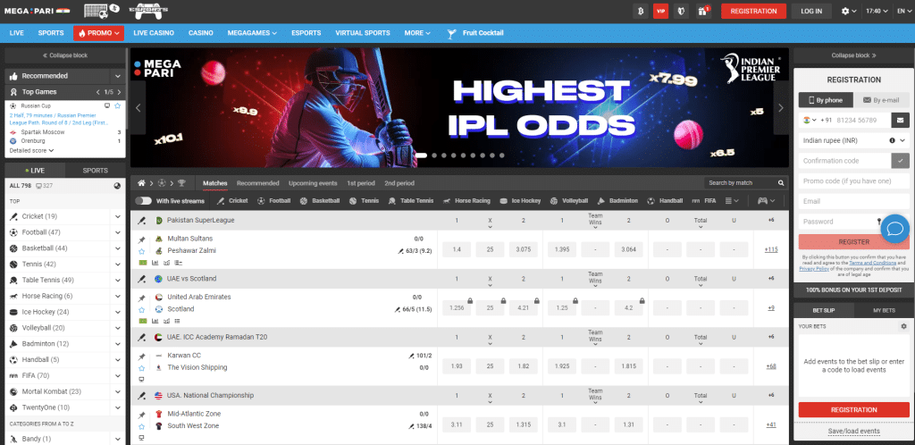The height and width of the screenshot is (445, 915).
Task: Open statistics chart icon for Multan Sultans match
Action: pos(155,263)
